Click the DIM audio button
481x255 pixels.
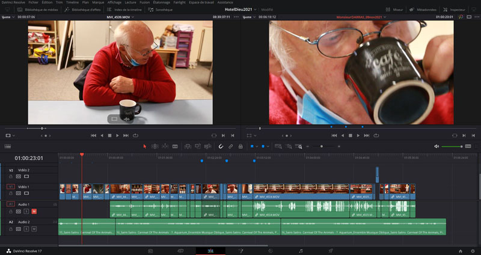click(468, 146)
